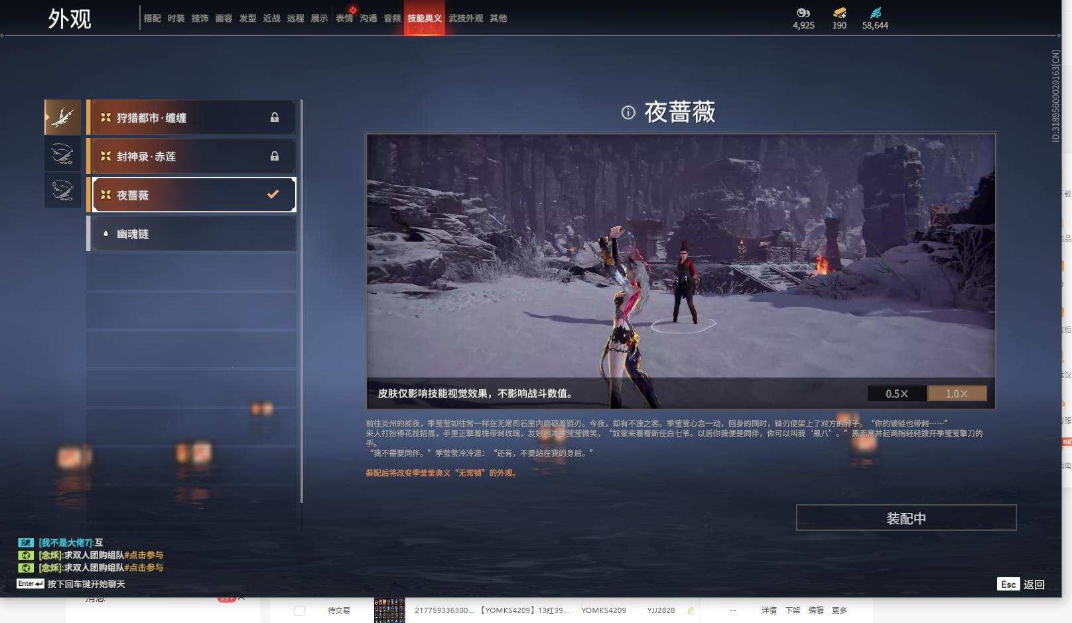
Task: Click the 装配中 equip button
Action: 906,518
